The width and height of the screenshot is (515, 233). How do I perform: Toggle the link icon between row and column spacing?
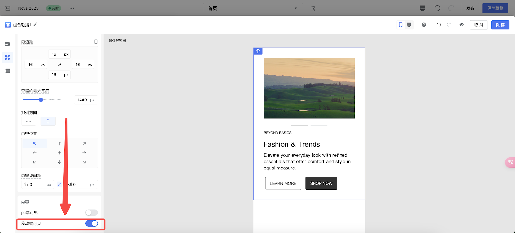click(59, 185)
